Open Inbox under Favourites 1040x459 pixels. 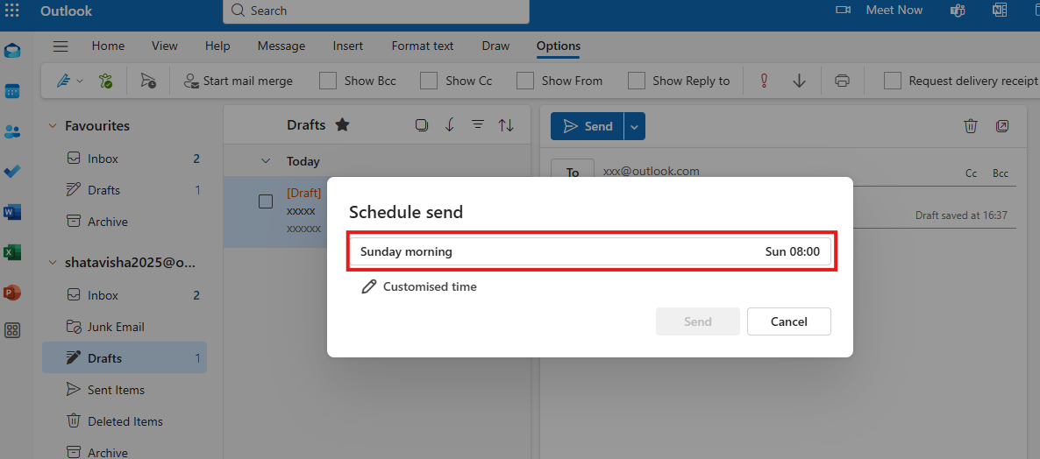pos(124,159)
